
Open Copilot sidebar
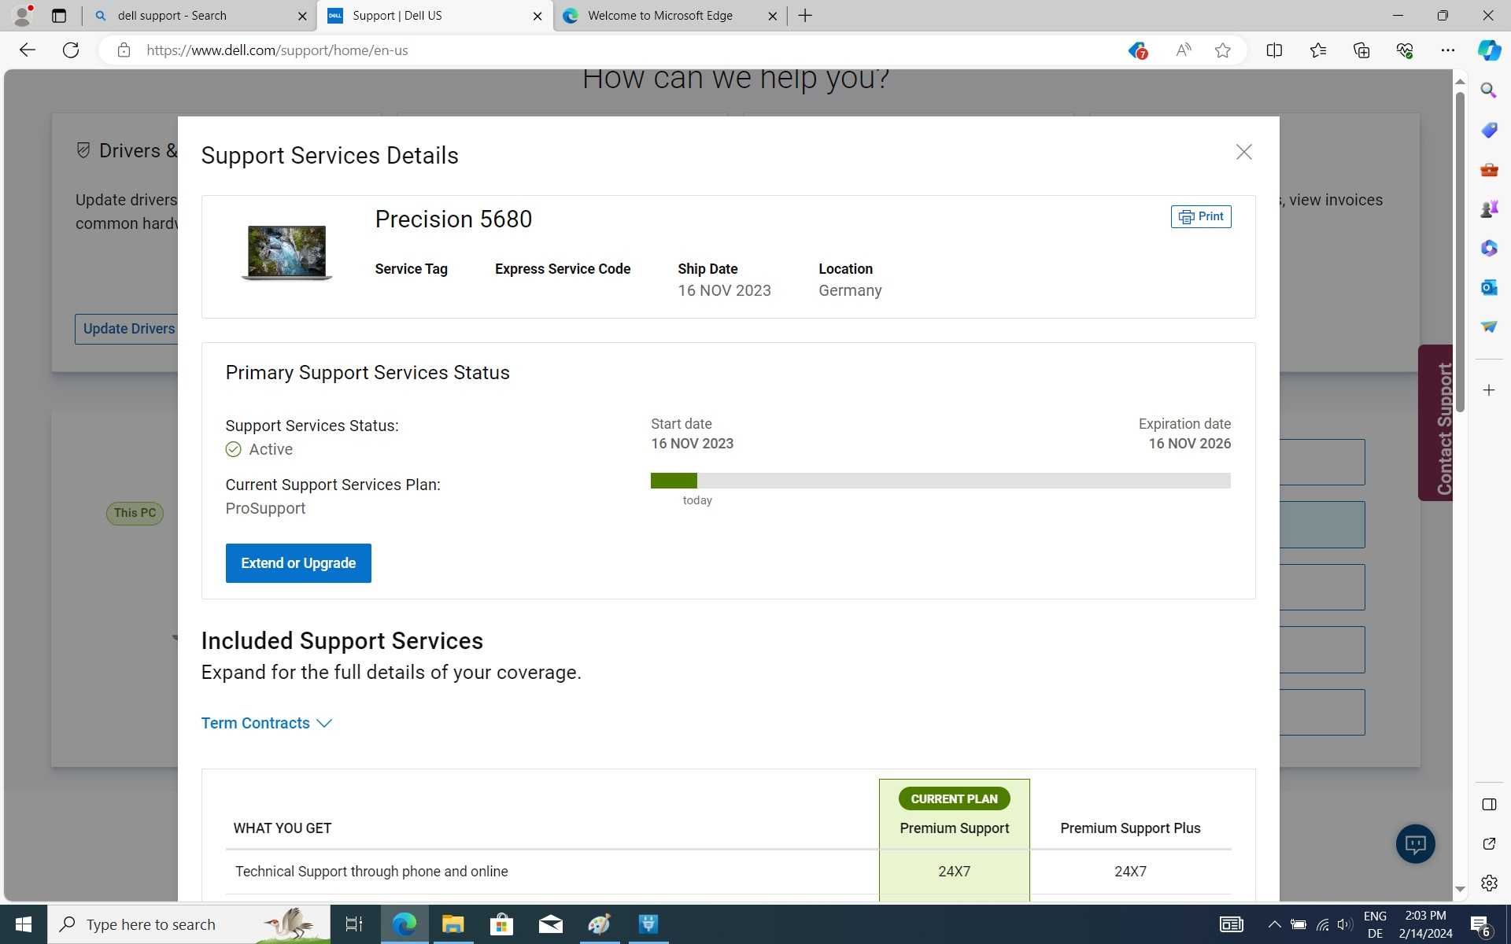1489,50
